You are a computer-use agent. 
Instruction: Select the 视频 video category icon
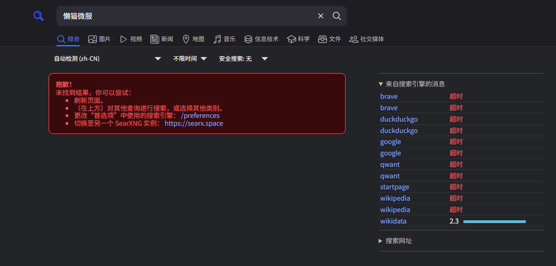pyautogui.click(x=123, y=39)
